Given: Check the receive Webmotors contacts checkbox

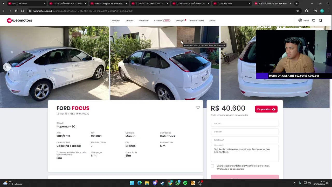Looking at the screenshot, I should point(212,166).
